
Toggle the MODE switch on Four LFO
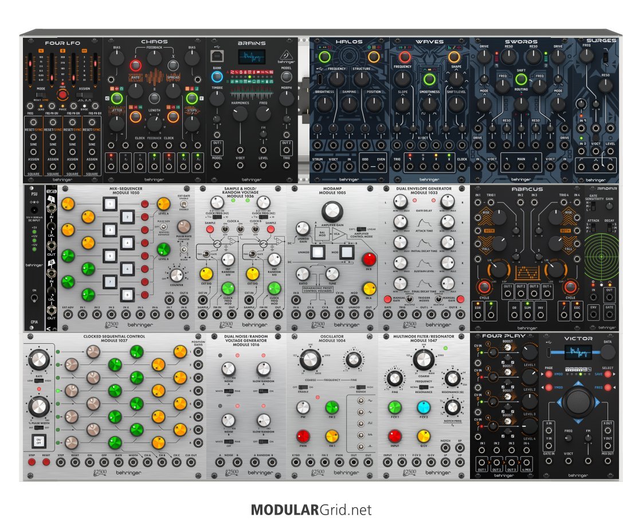[41, 95]
